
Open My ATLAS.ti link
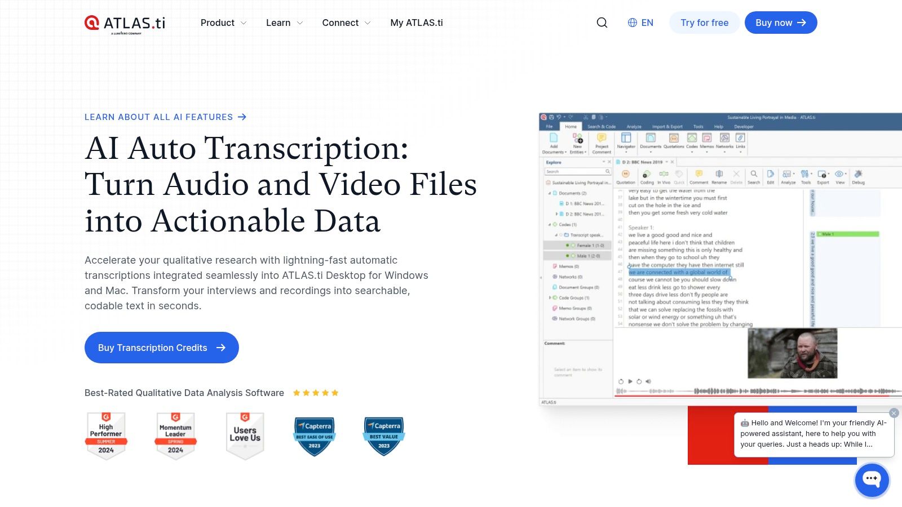click(x=417, y=23)
